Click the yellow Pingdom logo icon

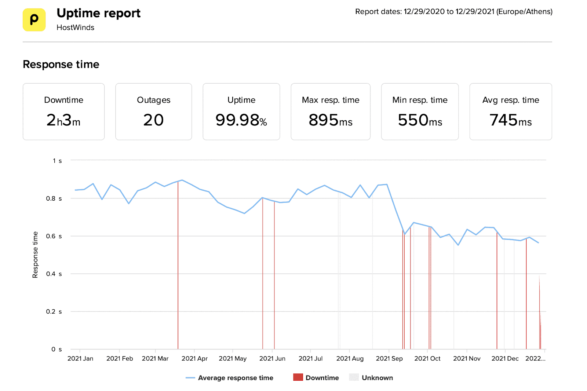point(34,20)
